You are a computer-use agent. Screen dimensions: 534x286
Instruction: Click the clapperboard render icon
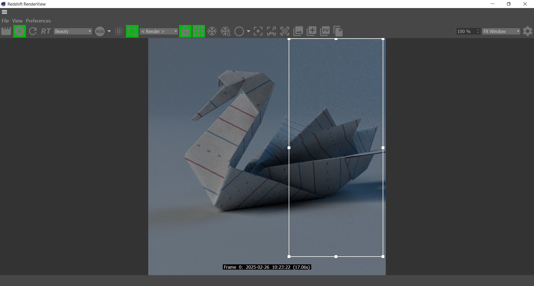point(6,31)
